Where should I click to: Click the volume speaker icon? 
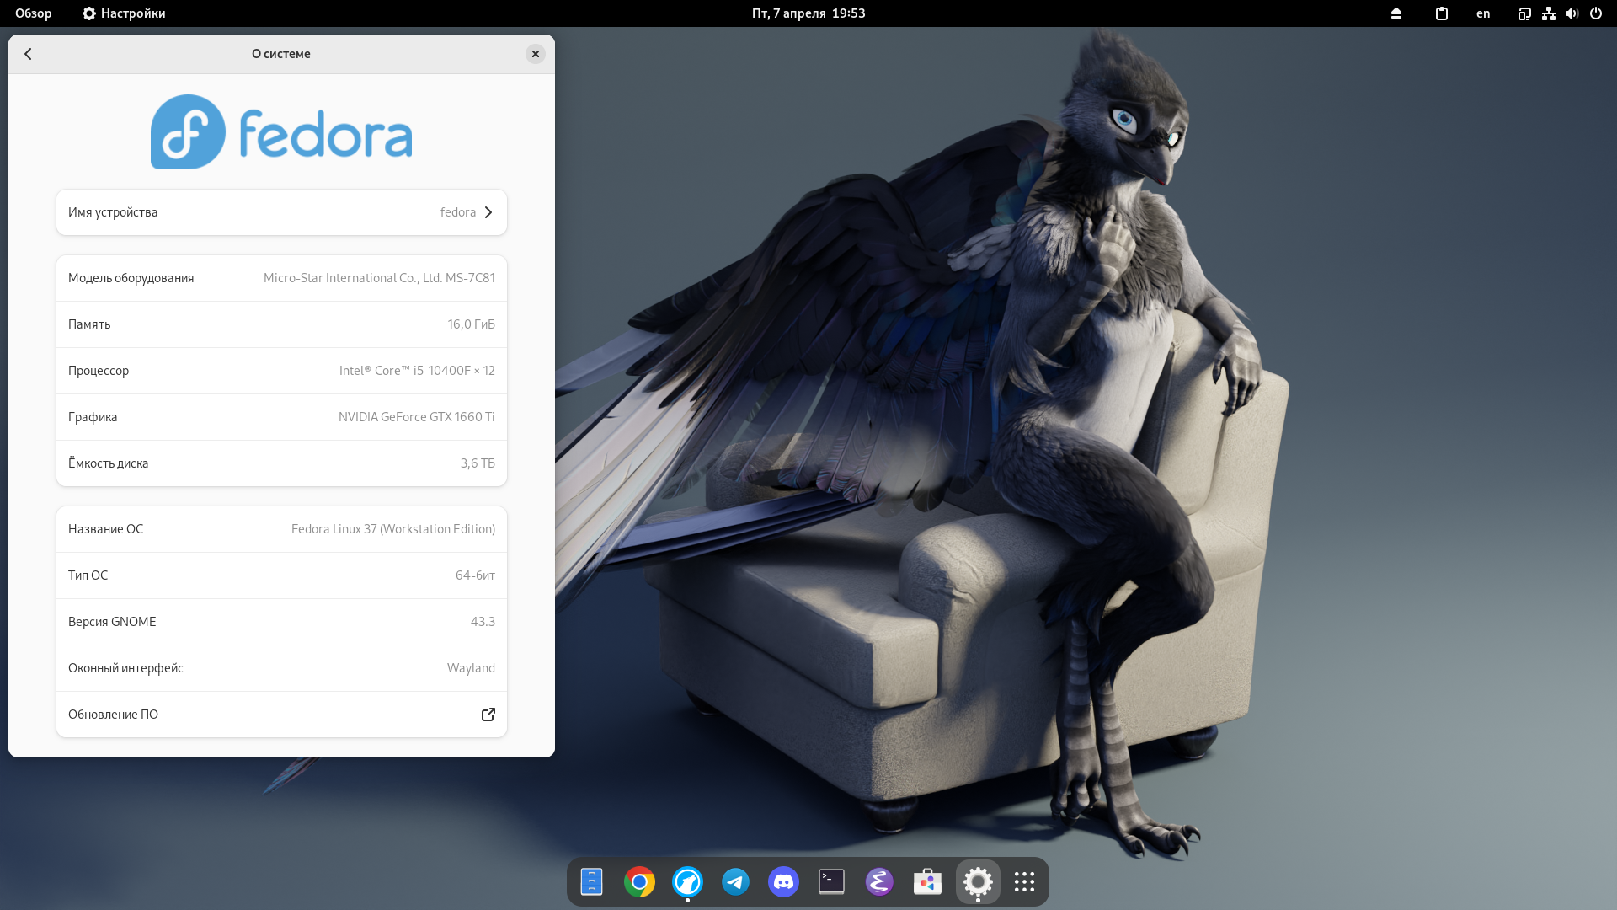click(x=1572, y=13)
